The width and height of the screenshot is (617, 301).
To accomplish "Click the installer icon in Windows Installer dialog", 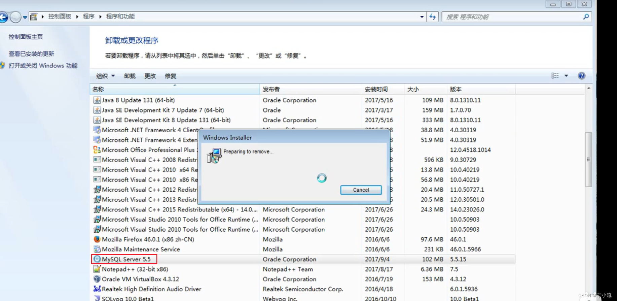I will pyautogui.click(x=214, y=156).
